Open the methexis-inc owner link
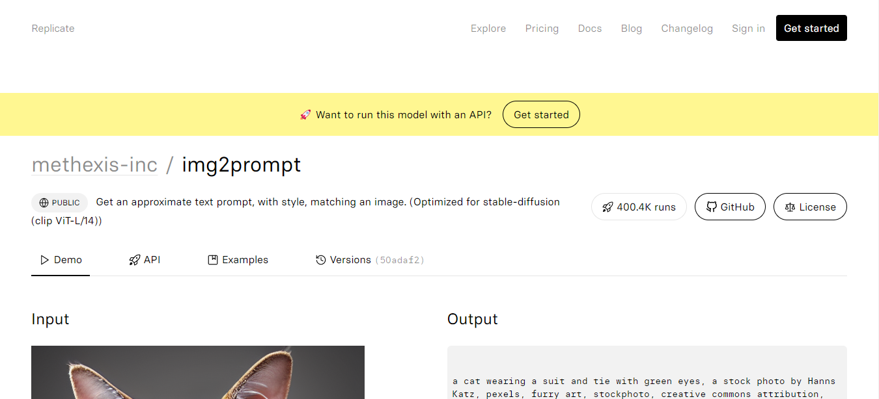Viewport: 879px width, 399px height. pos(94,165)
